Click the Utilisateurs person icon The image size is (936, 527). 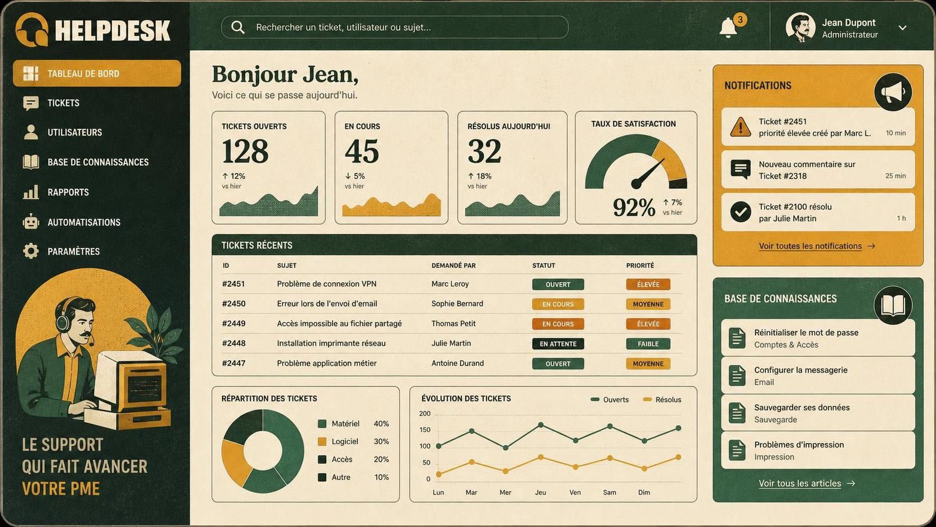click(x=31, y=132)
